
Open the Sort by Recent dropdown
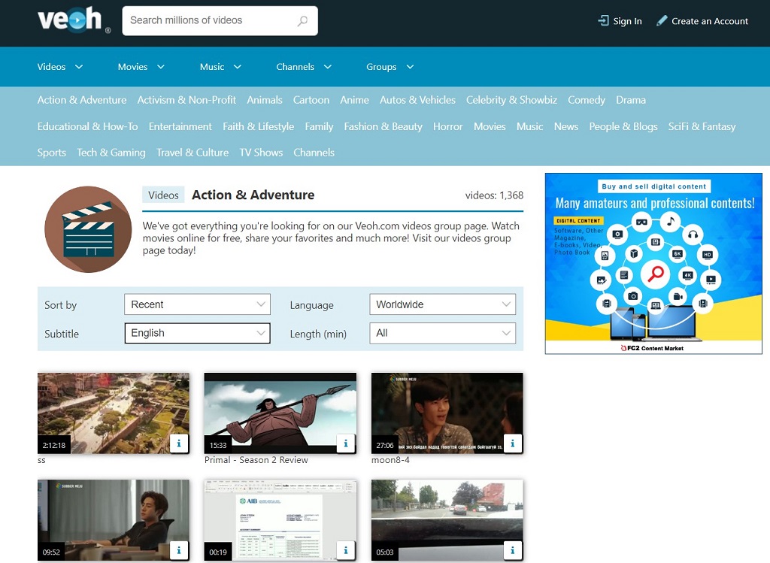(198, 304)
